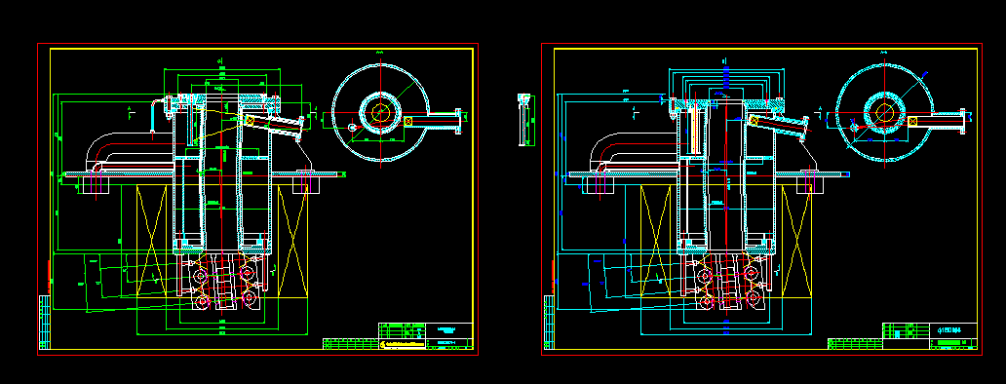
Task: Select the flanged side pipe of left plan view
Action: click(x=433, y=121)
